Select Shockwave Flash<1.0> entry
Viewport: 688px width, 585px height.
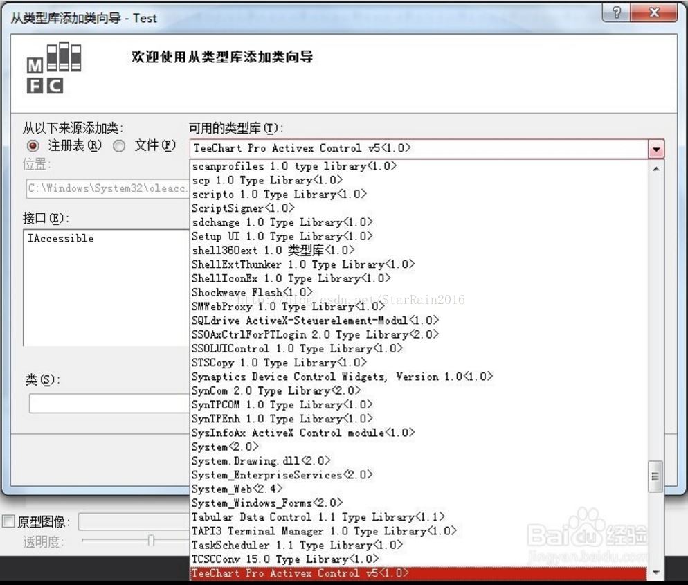(x=419, y=292)
